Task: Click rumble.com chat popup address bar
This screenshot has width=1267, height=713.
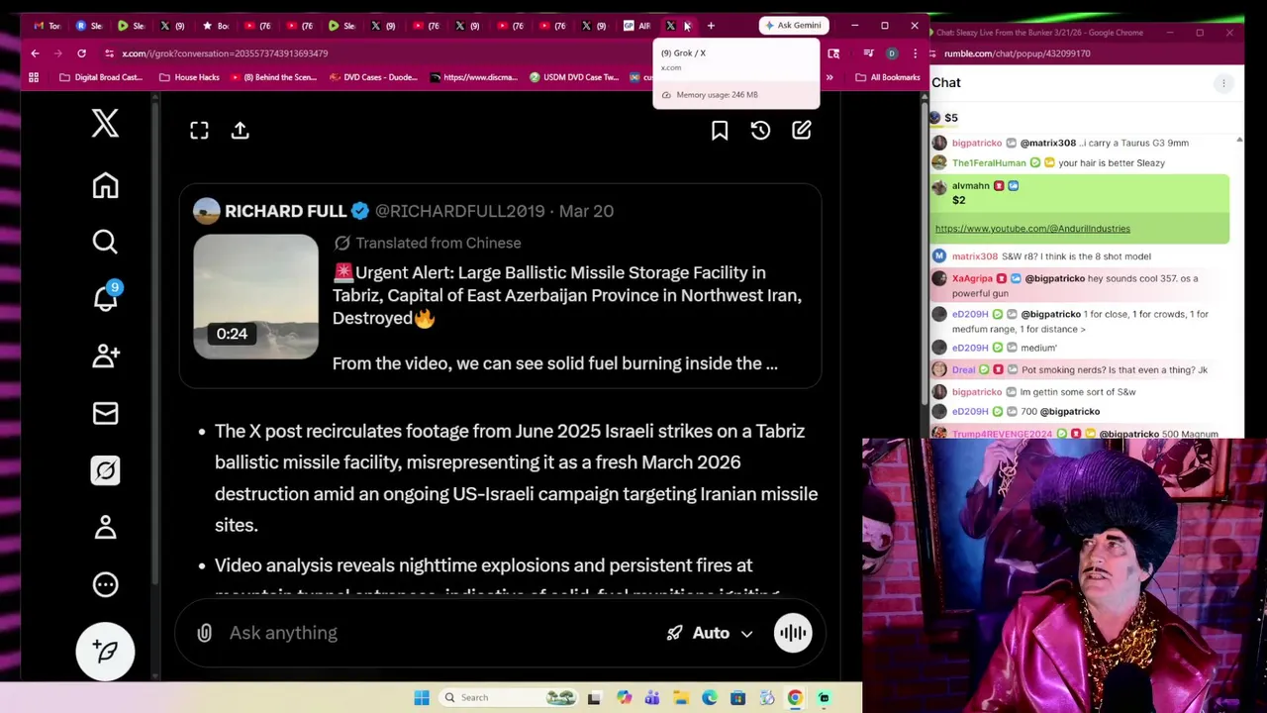Action: tap(1017, 53)
